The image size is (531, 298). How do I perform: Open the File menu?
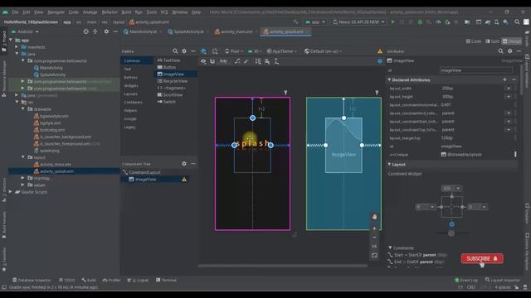pos(15,12)
